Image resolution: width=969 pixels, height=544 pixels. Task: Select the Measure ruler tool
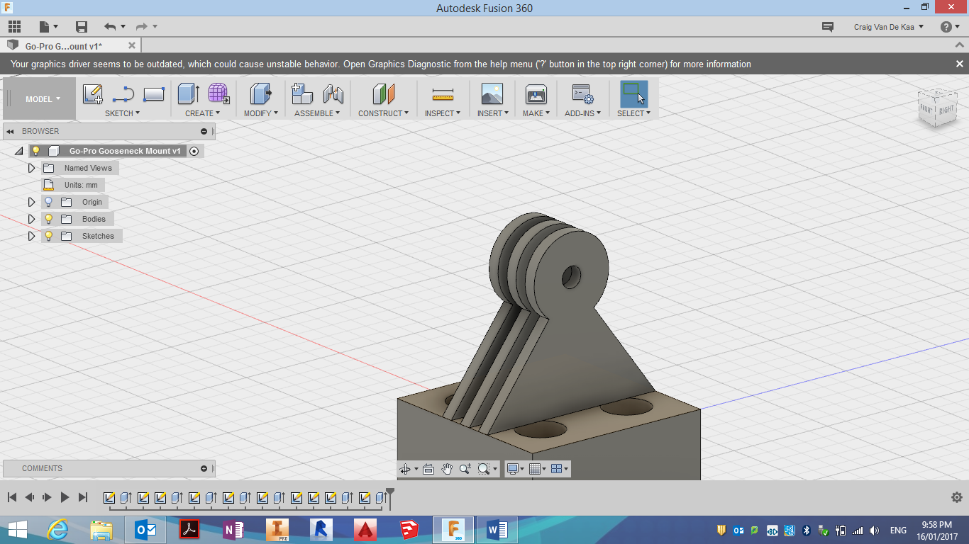click(x=443, y=94)
